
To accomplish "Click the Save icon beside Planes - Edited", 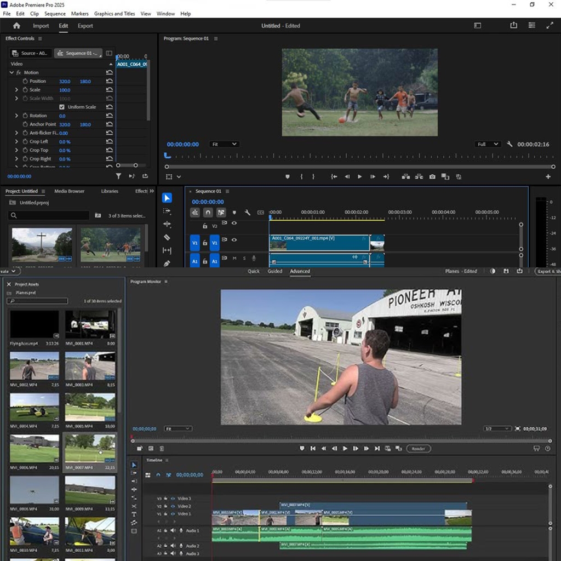I will click(x=506, y=271).
